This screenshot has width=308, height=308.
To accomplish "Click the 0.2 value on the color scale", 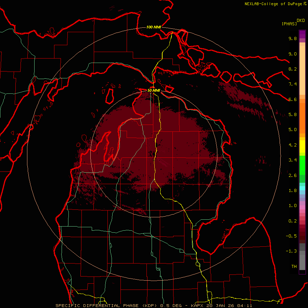I will tap(293, 221).
